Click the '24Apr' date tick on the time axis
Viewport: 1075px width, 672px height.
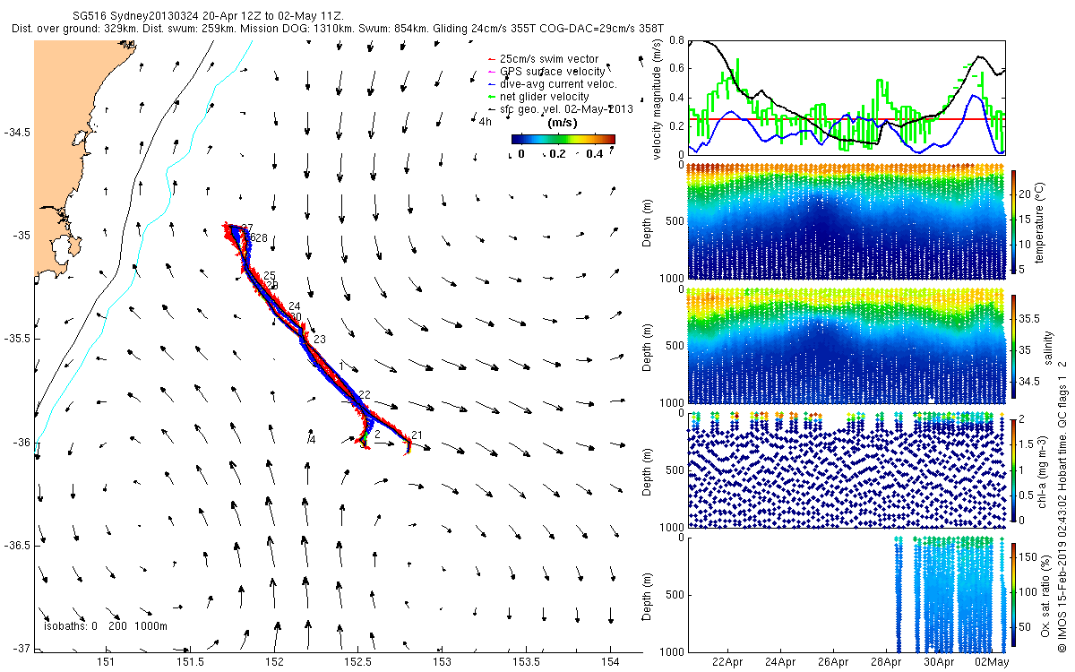click(780, 662)
